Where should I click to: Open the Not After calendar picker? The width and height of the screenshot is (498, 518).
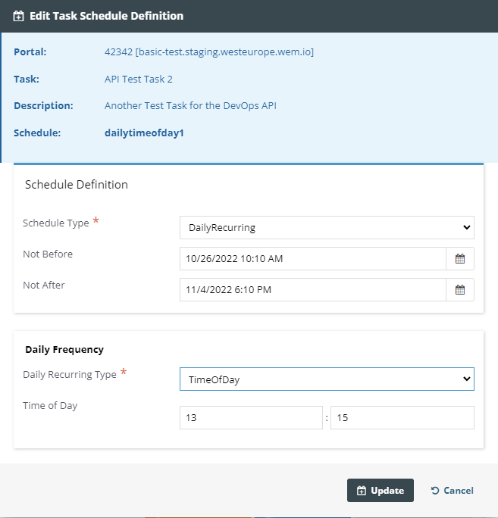click(459, 290)
